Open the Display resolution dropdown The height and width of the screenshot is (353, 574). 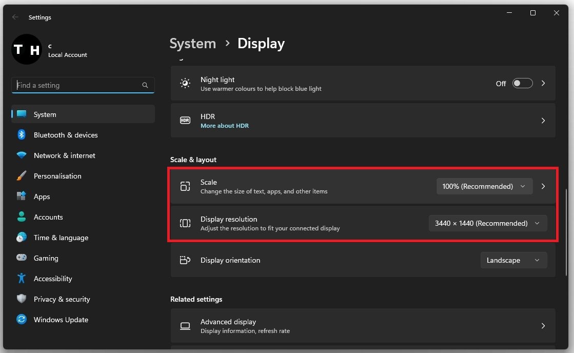pyautogui.click(x=487, y=223)
